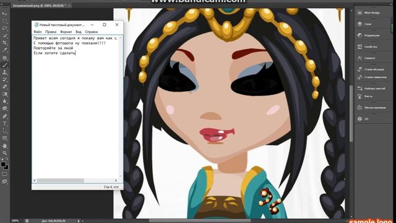Screen dimensions: 396x223
Task: Select the Hand tool
Action: 4,146
